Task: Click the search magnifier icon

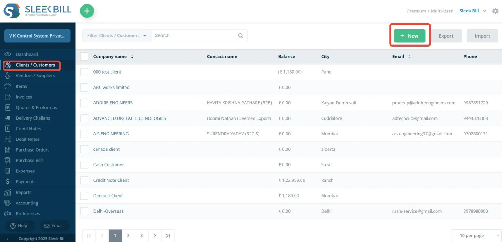Action: click(241, 36)
